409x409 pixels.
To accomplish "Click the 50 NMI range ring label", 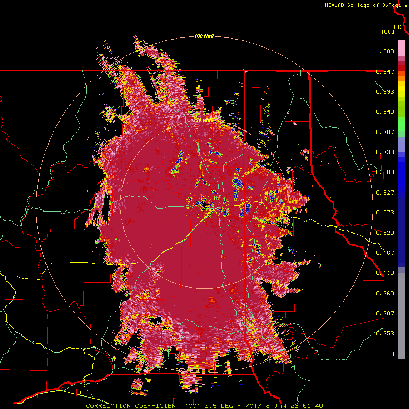I will tap(204, 120).
